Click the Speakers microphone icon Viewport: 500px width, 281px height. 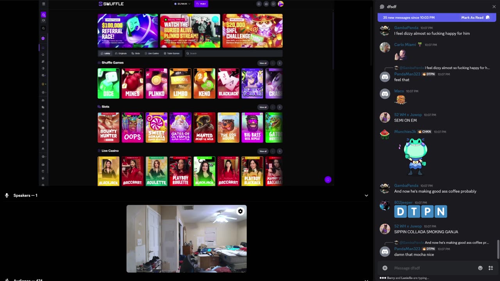(7, 195)
